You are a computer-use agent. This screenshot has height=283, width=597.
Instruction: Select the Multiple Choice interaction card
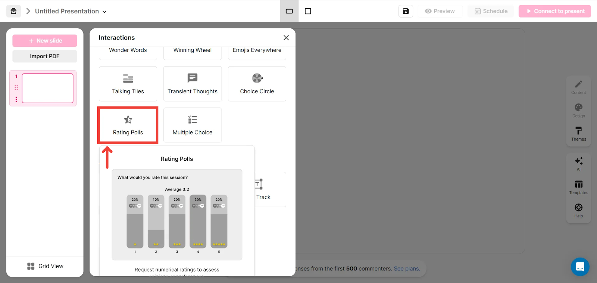click(193, 125)
